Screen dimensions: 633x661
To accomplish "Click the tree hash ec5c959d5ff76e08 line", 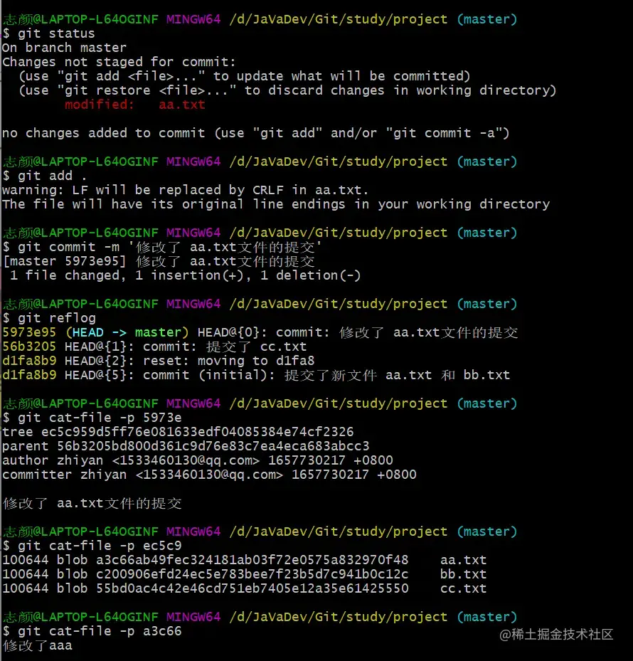I will point(178,432).
